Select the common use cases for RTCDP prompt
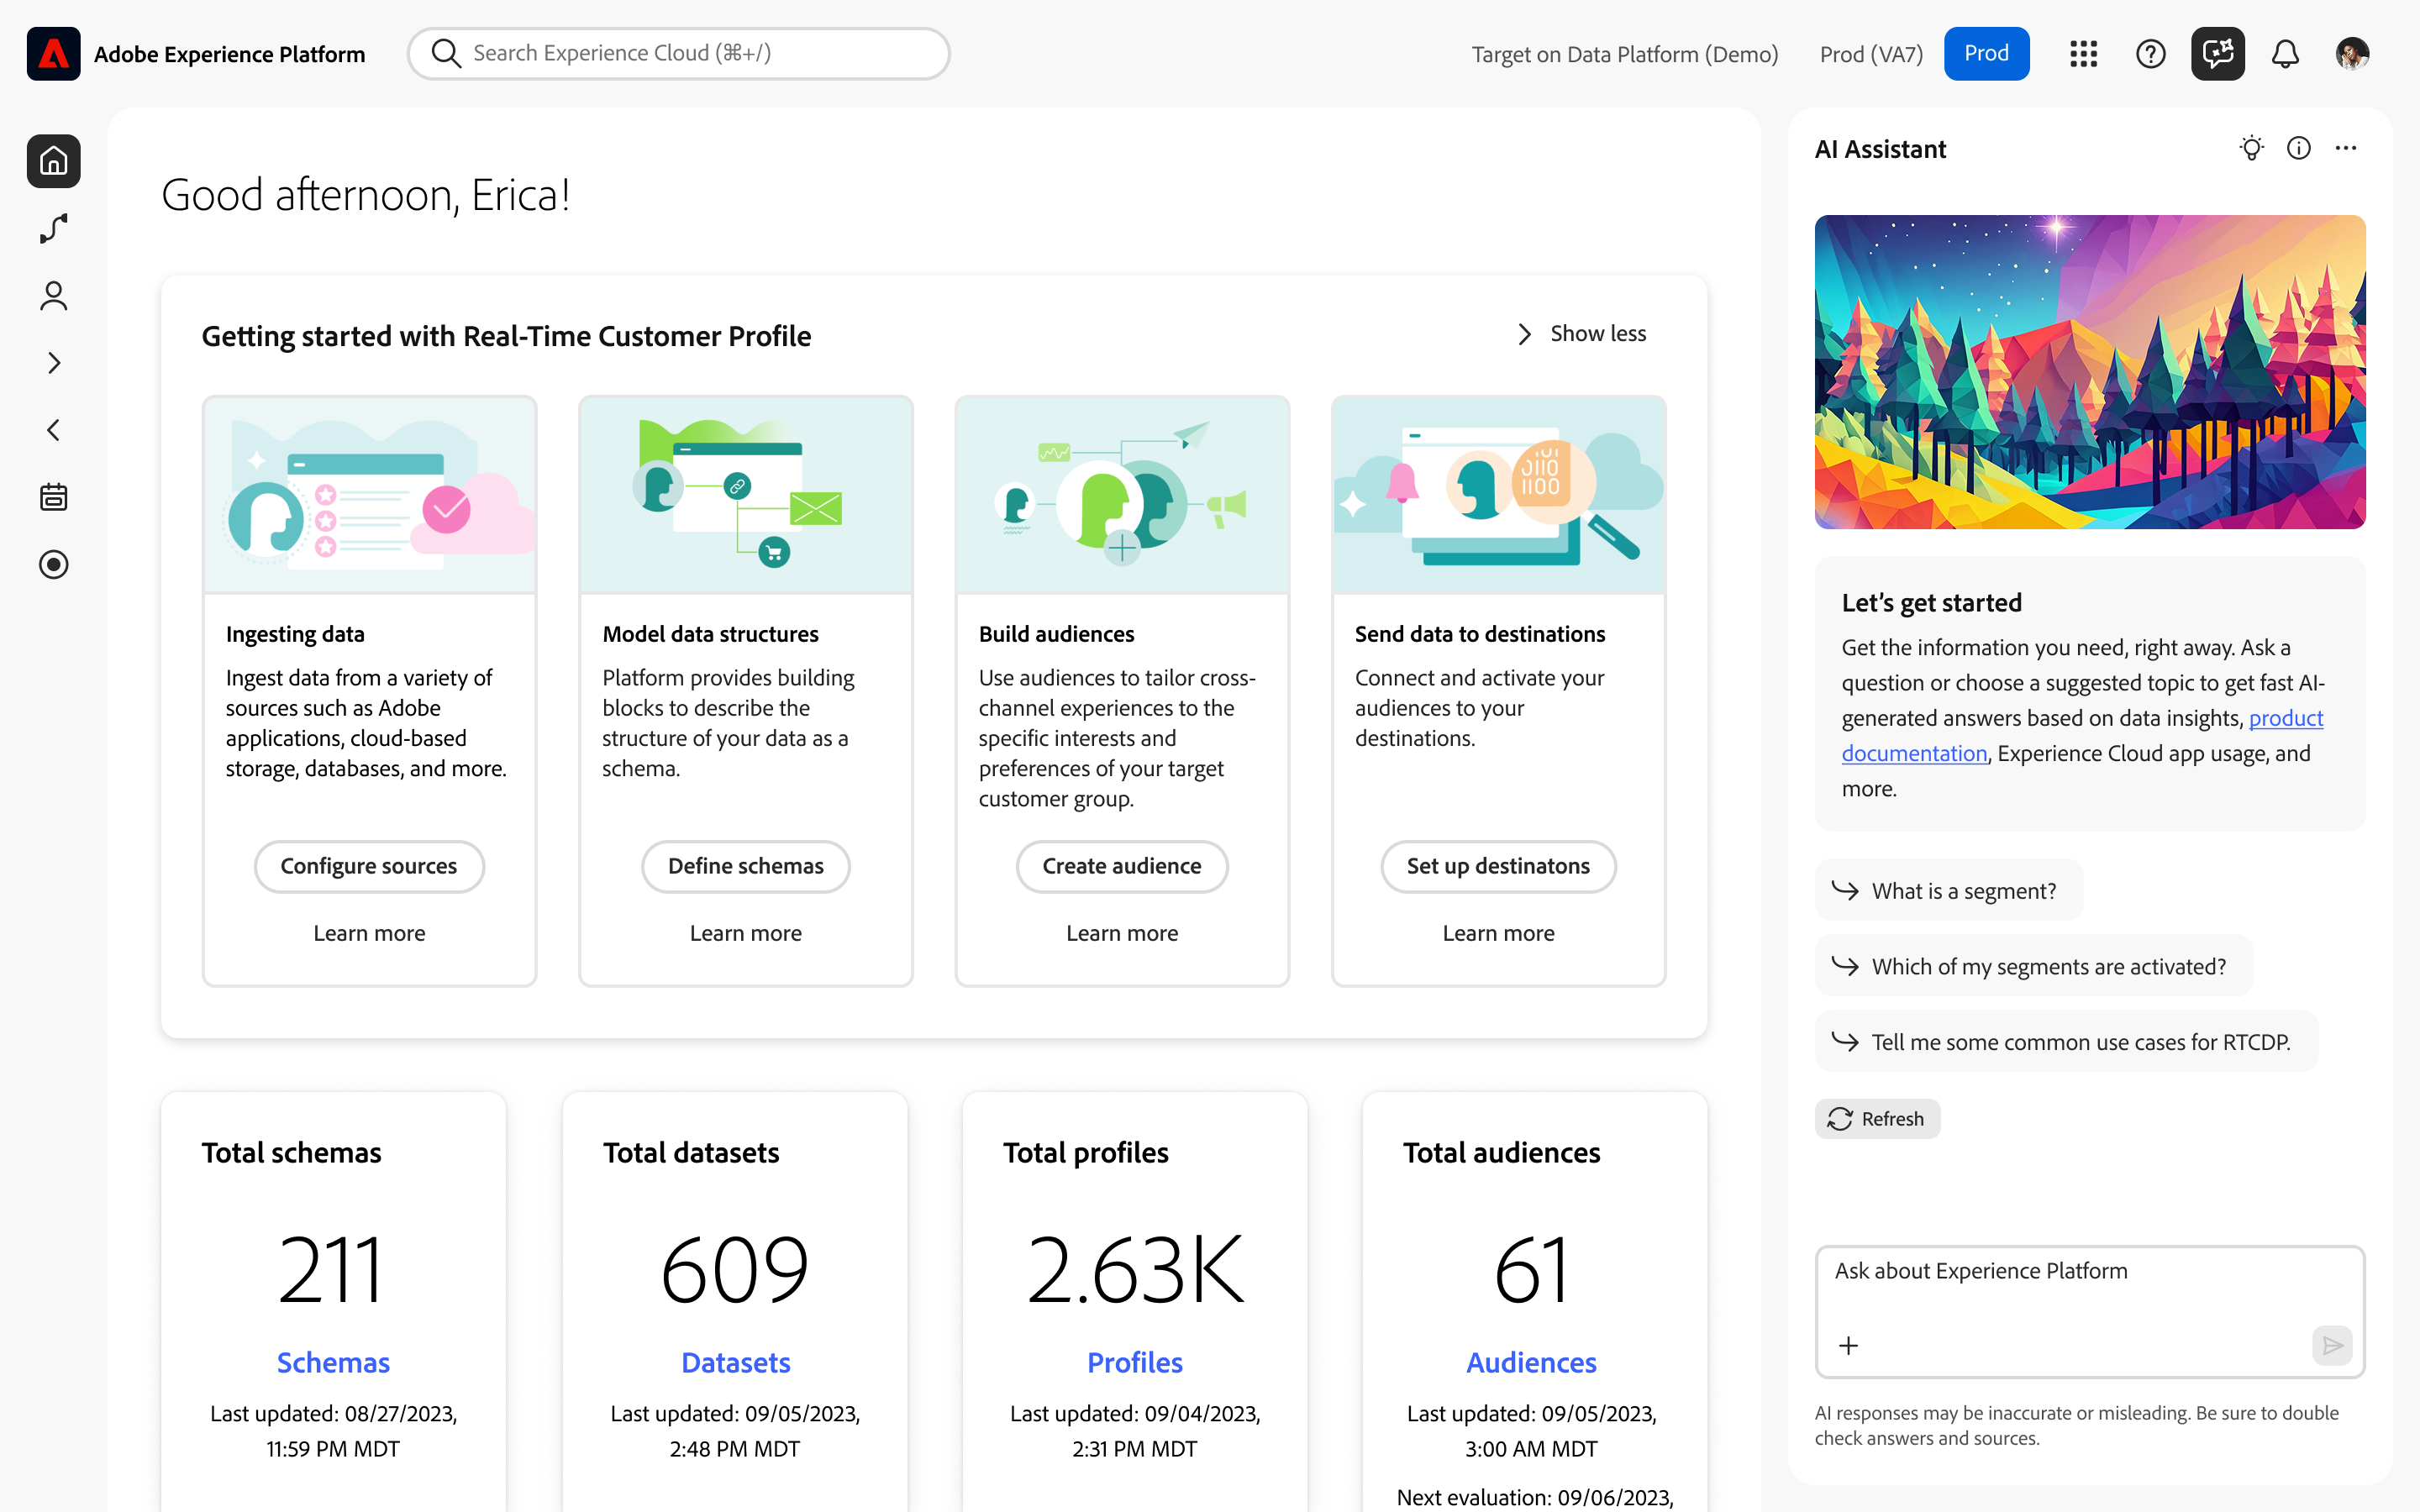The width and height of the screenshot is (2420, 1512). [2065, 1042]
